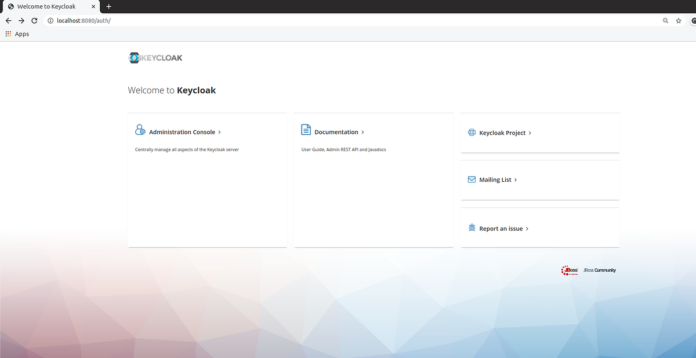Click the search magnifier icon in address bar
Image resolution: width=696 pixels, height=358 pixels.
tap(665, 20)
